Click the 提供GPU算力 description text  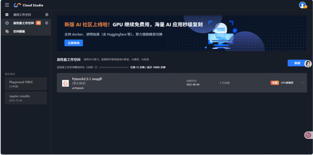tap(116, 59)
